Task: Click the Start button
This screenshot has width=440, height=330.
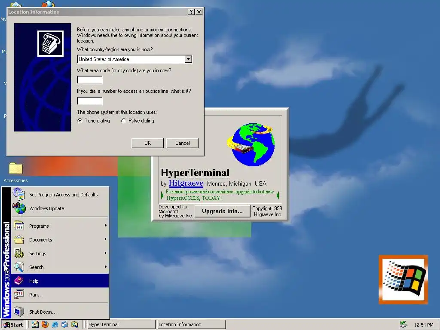Action: pyautogui.click(x=13, y=325)
